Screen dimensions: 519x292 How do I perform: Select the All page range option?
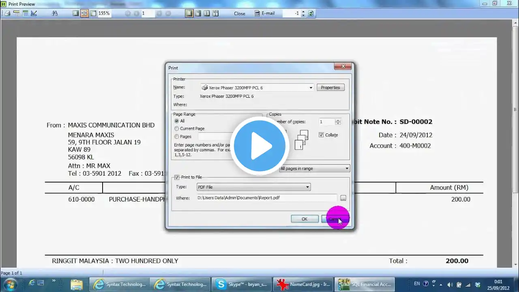[179, 121]
